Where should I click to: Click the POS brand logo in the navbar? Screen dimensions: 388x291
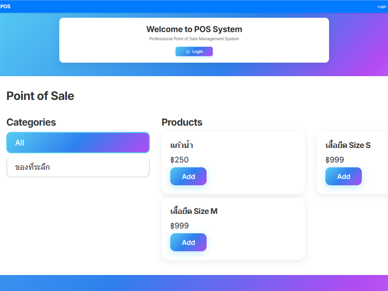[6, 6]
